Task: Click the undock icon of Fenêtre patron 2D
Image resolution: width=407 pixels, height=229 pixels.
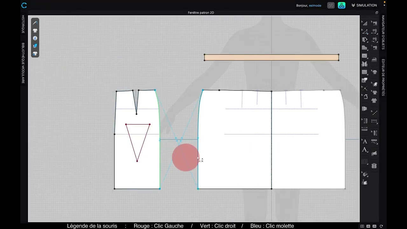Action: tap(377, 13)
